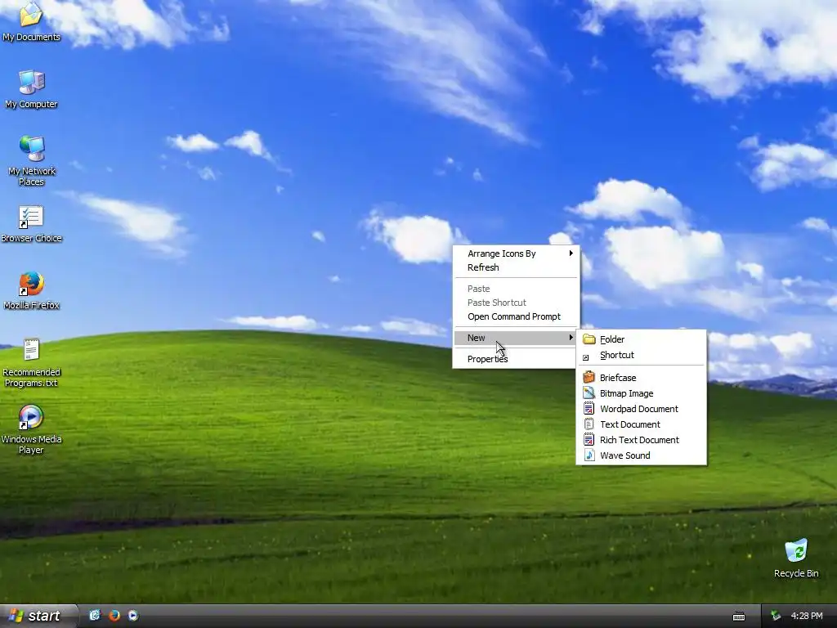Select the Windows Media Player desktop shortcut

pyautogui.click(x=32, y=430)
